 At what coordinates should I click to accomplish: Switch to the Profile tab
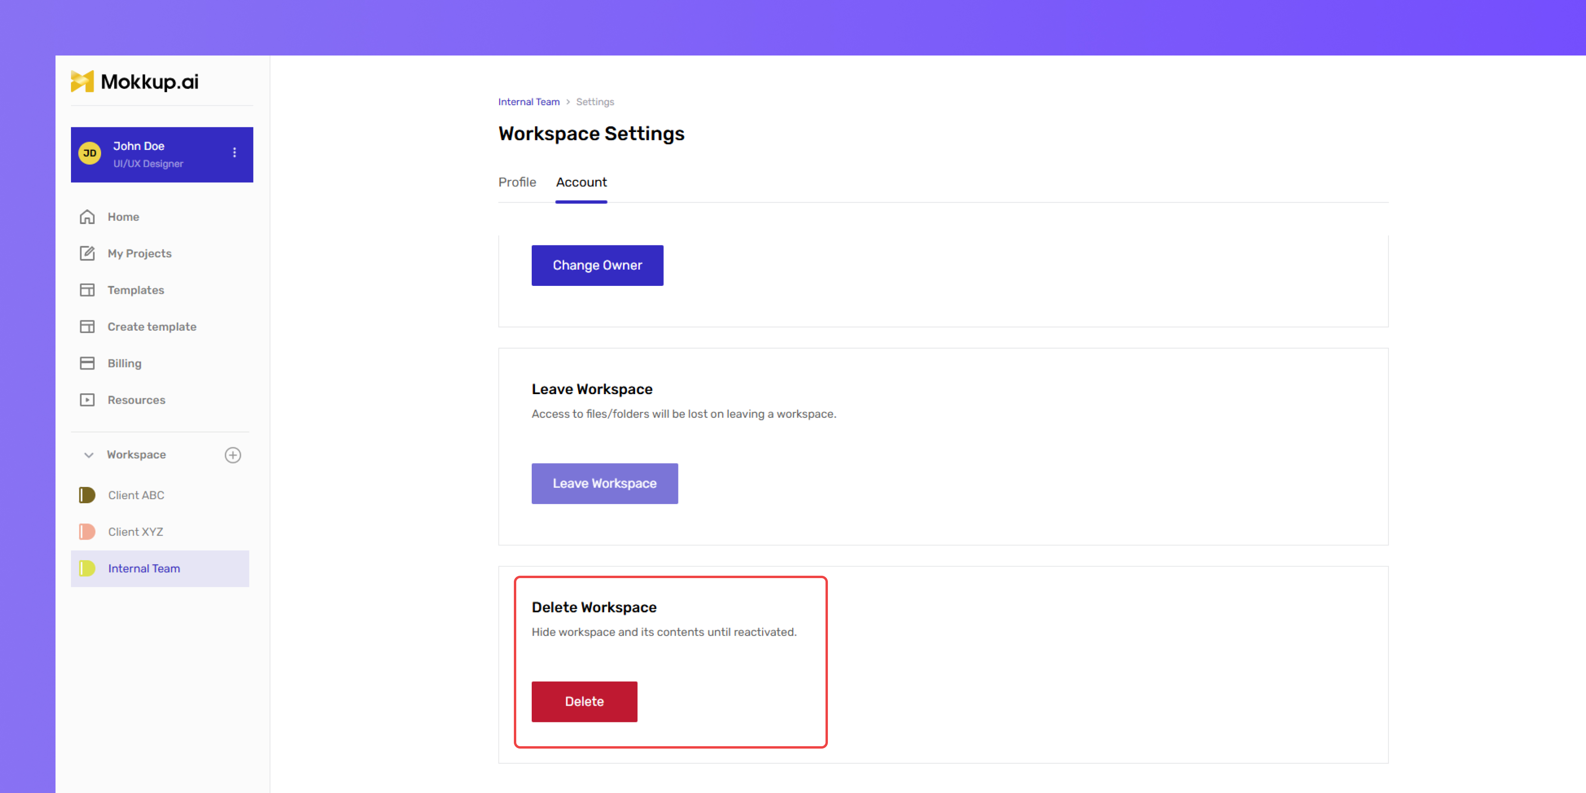coord(517,182)
